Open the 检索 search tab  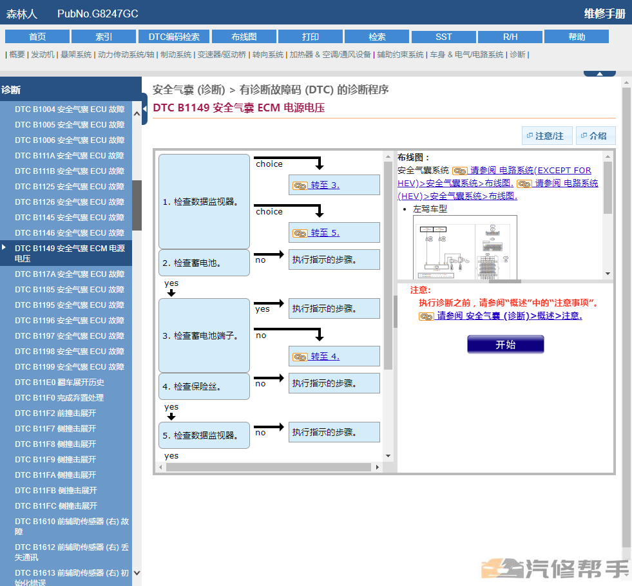point(377,37)
